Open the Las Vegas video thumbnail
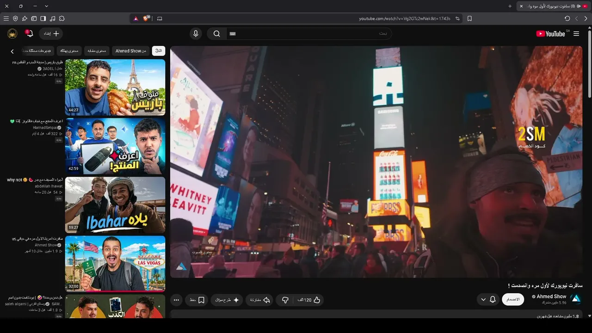Viewport: 592px width, 333px height. click(115, 264)
